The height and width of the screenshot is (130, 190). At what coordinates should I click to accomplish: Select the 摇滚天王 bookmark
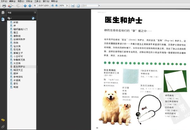18,70
